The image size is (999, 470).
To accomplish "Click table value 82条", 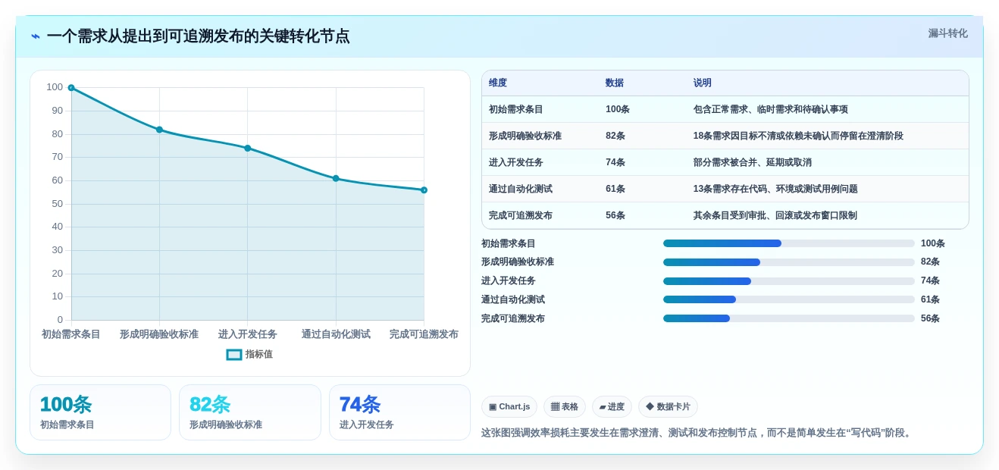I will tap(615, 136).
